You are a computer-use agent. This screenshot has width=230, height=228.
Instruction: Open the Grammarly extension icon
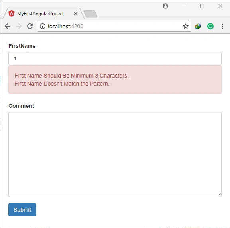pyautogui.click(x=210, y=26)
